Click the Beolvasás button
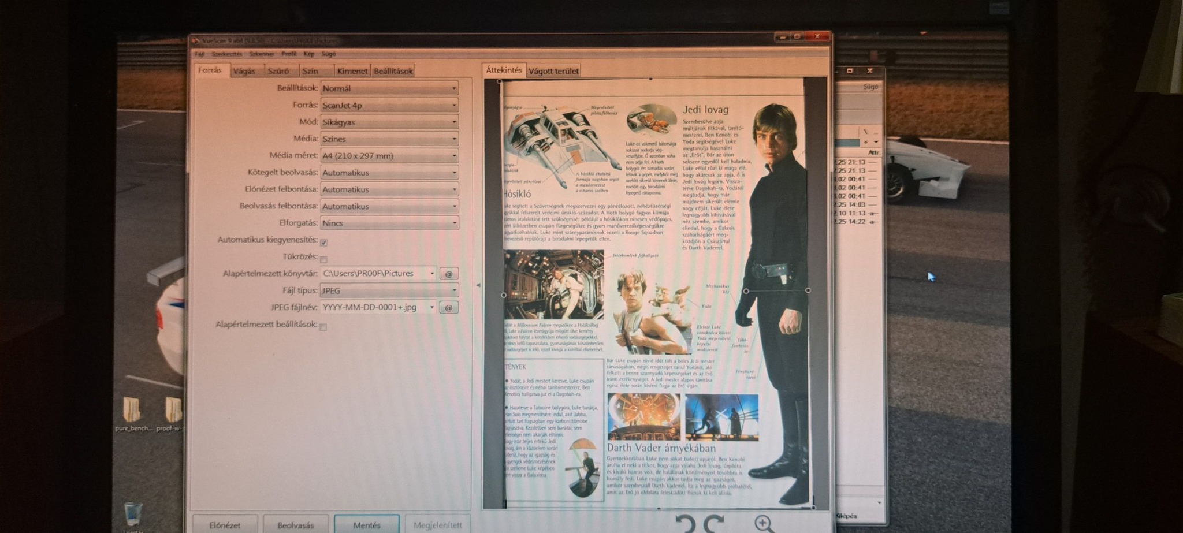 click(x=296, y=525)
